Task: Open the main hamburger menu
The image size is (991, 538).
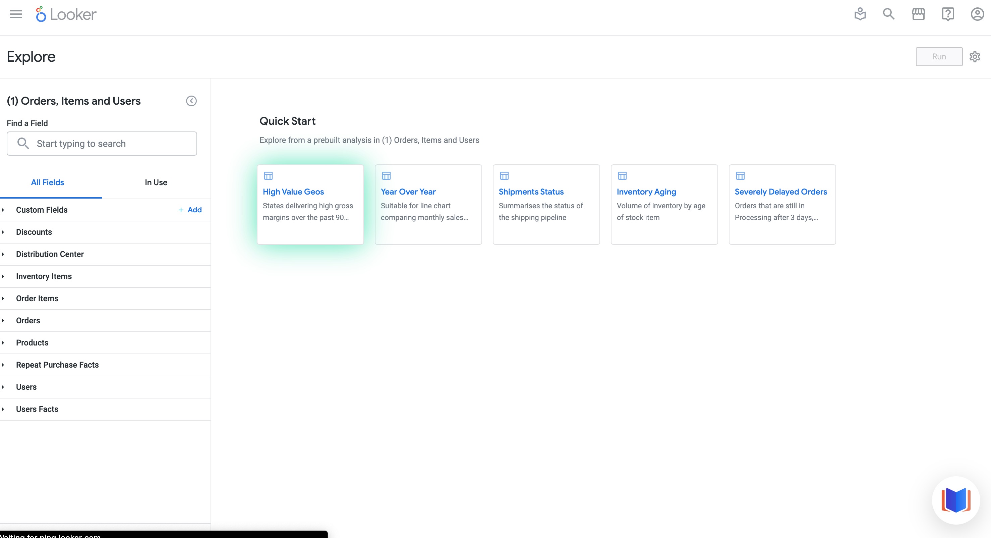Action: click(16, 14)
